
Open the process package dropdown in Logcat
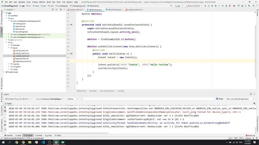pyautogui.click(x=49, y=99)
